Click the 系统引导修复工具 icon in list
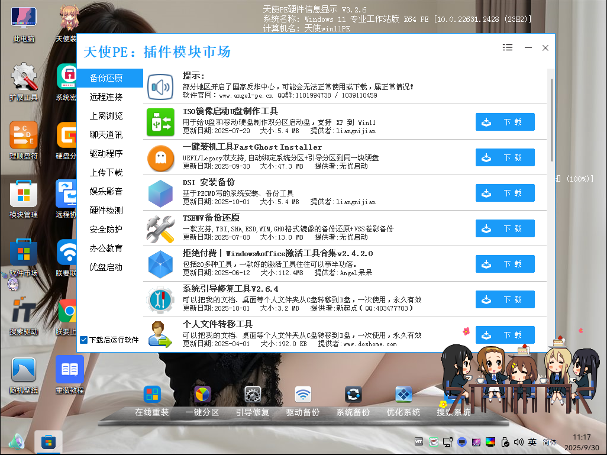Screen dimensions: 607x455 [160, 300]
